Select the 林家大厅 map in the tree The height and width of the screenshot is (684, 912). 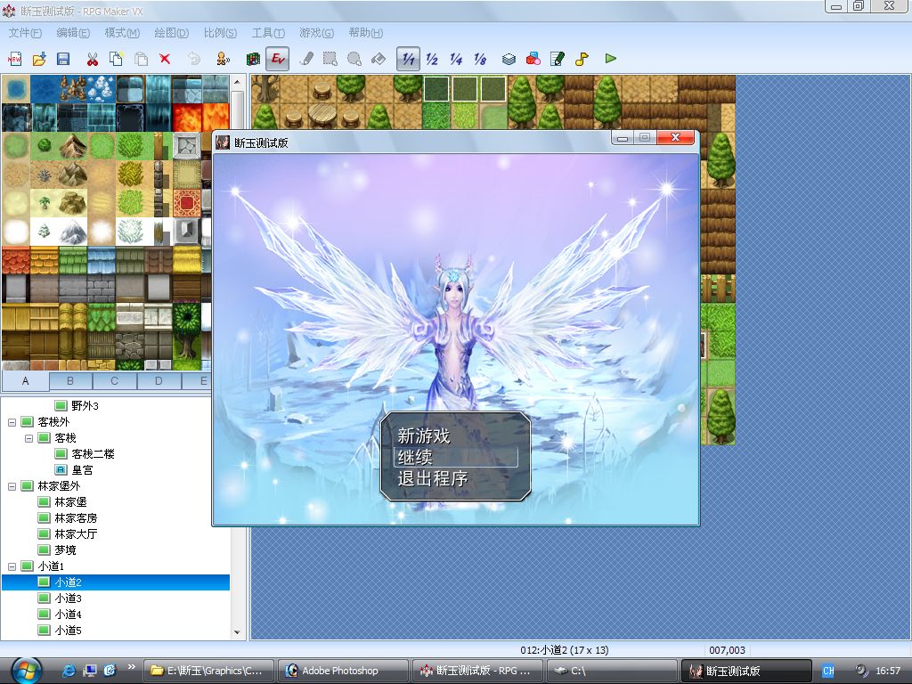point(76,534)
